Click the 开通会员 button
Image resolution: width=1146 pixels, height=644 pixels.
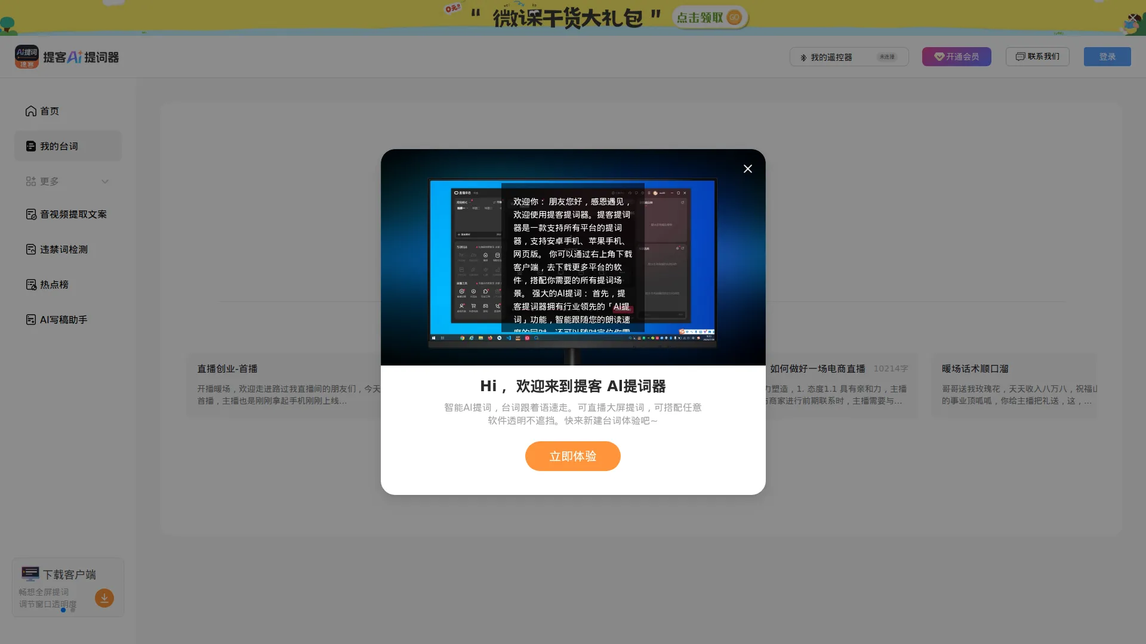pyautogui.click(x=956, y=57)
